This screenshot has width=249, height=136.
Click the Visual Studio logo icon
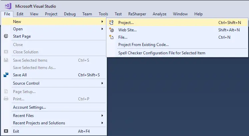8,6
